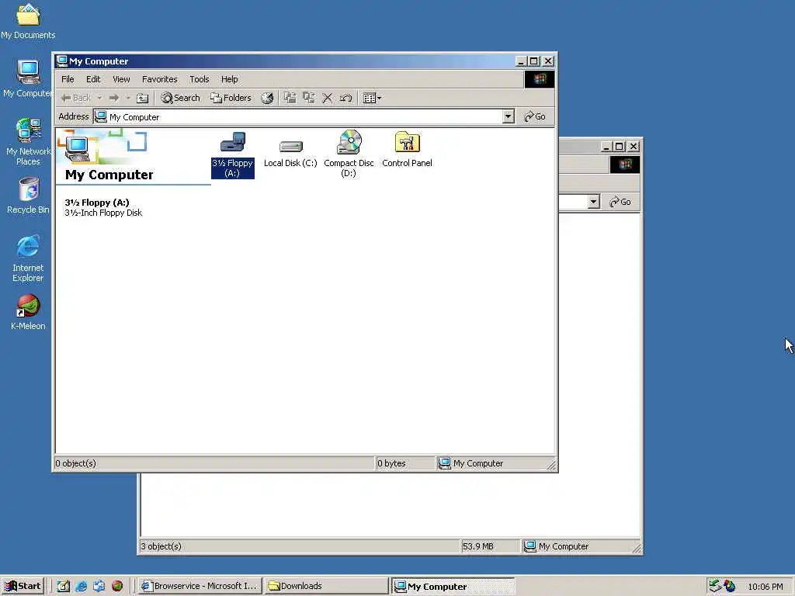Expand address dropdown in the background window

tap(594, 202)
